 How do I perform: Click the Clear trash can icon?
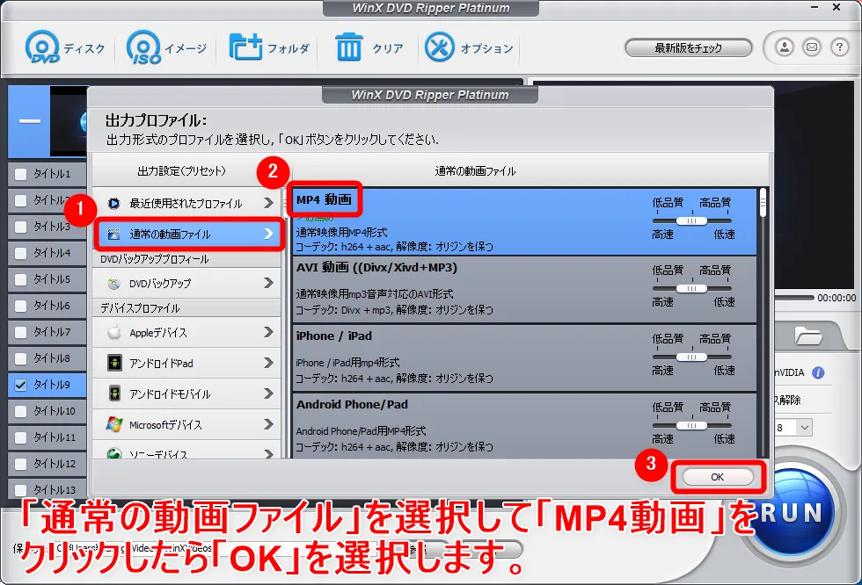point(348,47)
